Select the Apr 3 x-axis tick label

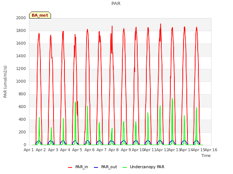pos(53,150)
